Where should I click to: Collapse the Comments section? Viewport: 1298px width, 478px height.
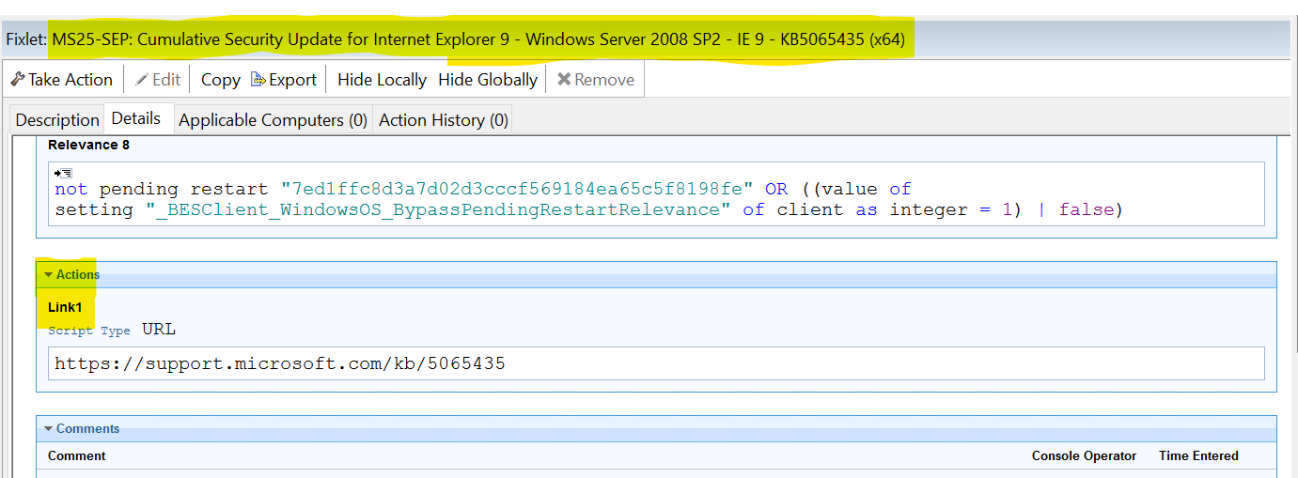[49, 429]
